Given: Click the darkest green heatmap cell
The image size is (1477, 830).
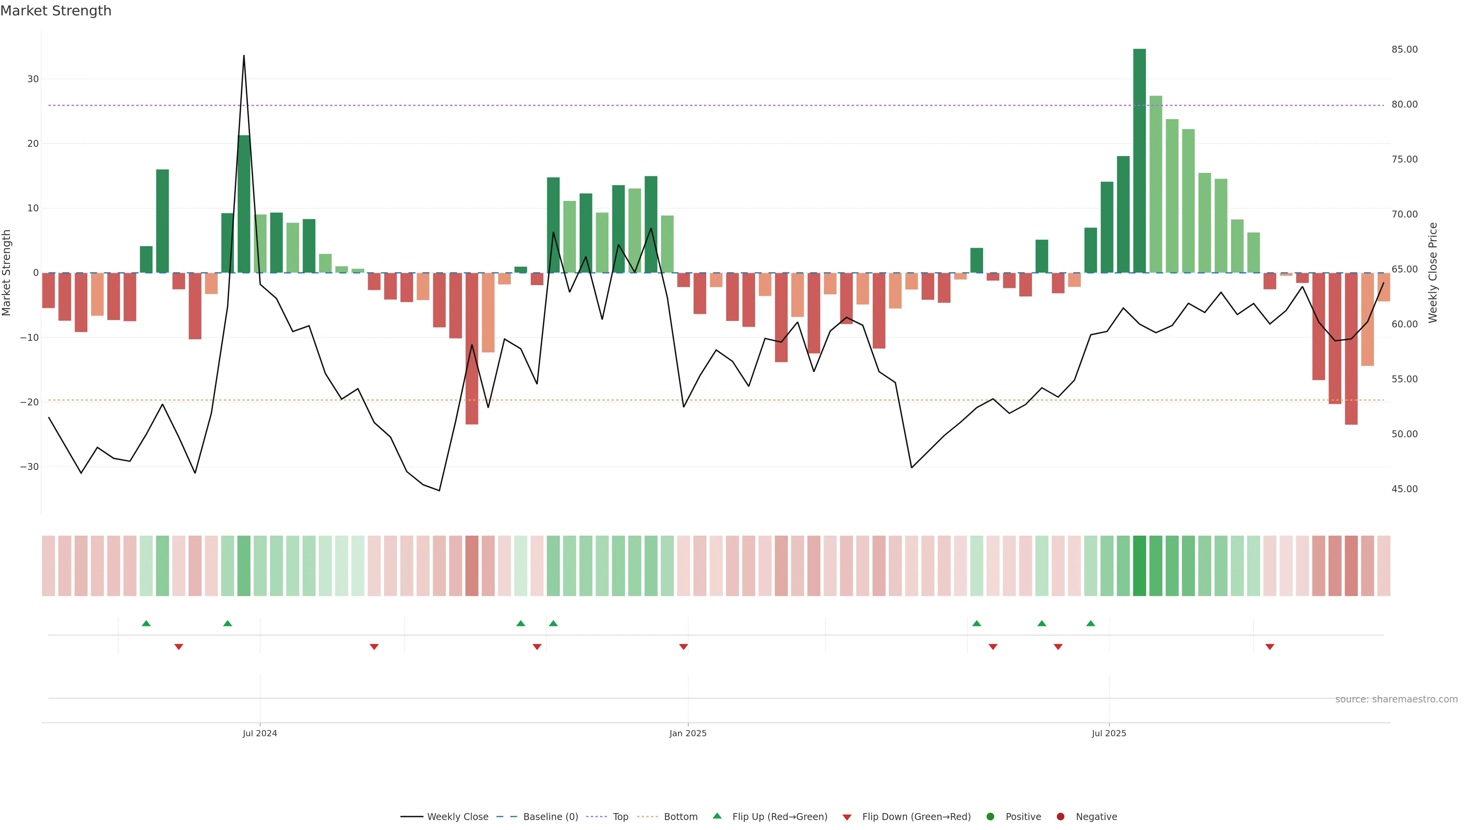Looking at the screenshot, I should click(1139, 565).
